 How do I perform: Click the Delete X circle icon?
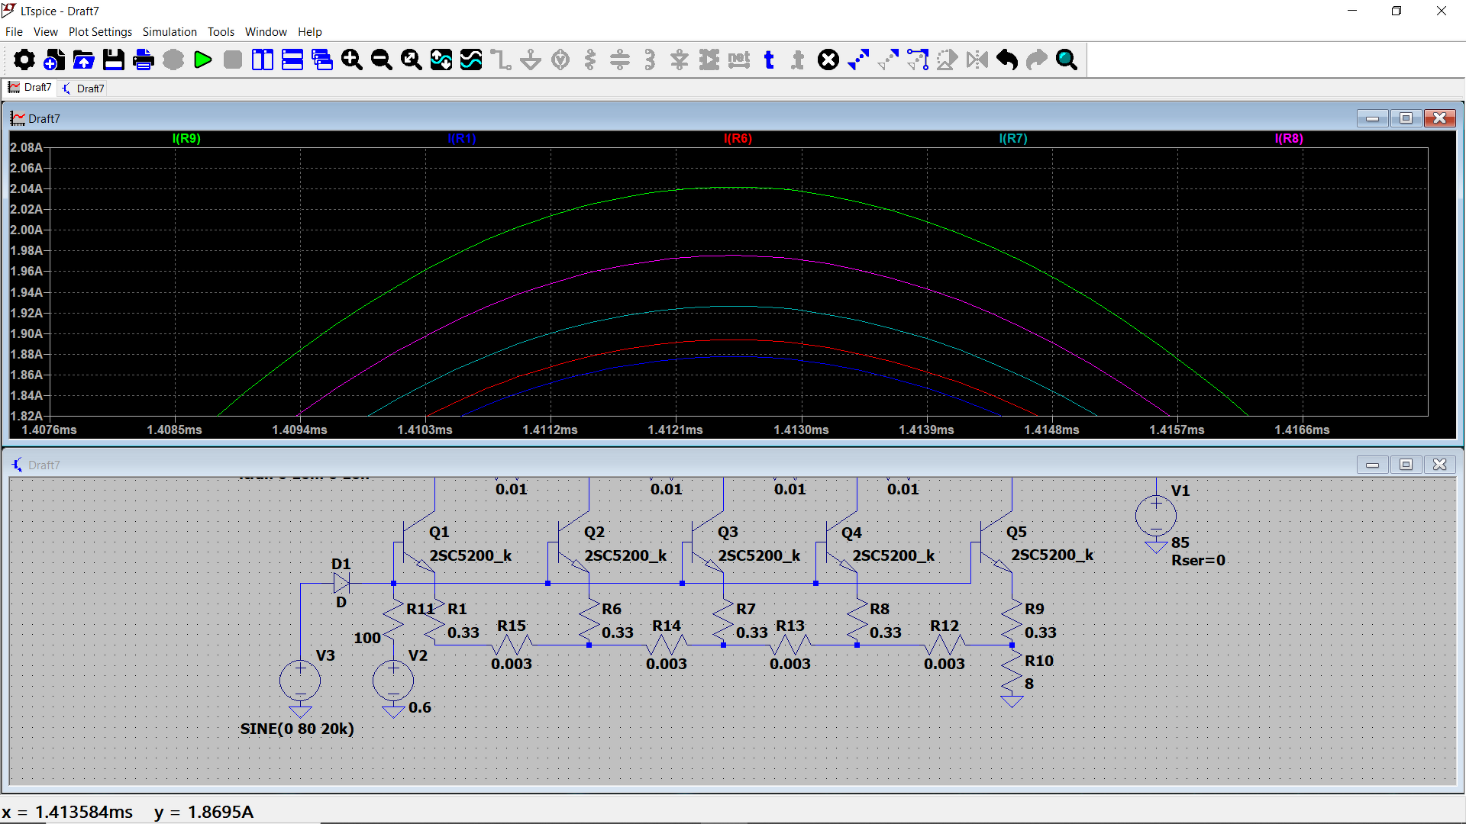point(828,60)
